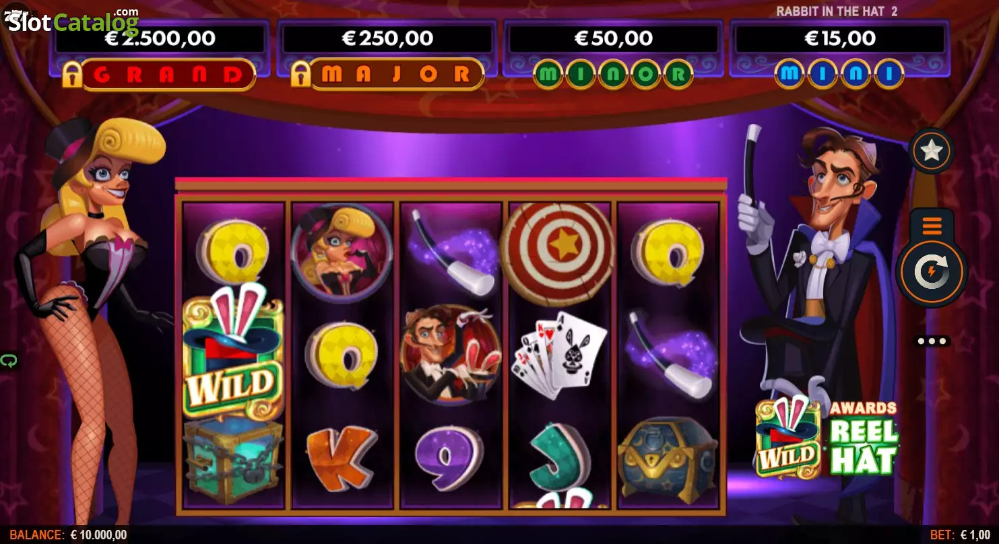Open the three-dots more options button
This screenshot has height=544, width=999.
(932, 341)
